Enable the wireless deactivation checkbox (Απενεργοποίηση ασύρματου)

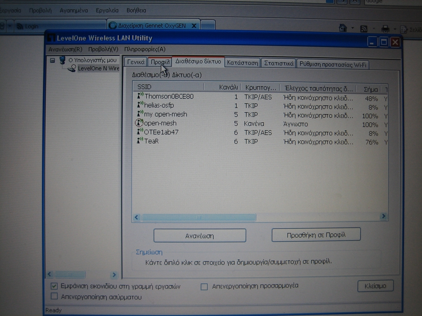point(54,296)
